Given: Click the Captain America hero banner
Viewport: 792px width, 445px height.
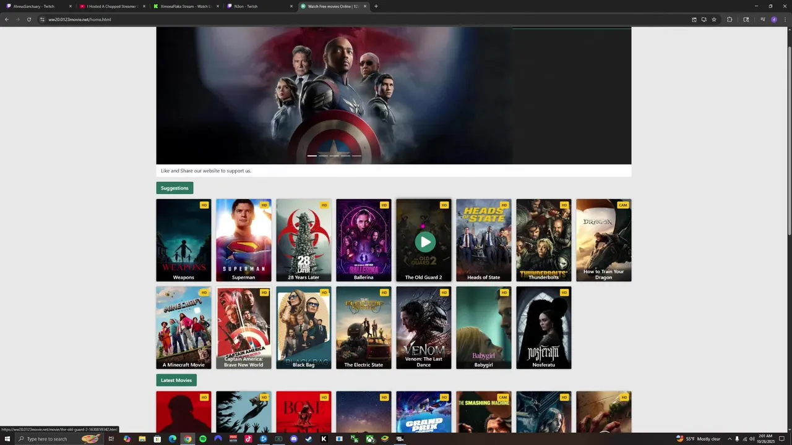Looking at the screenshot, I should point(334,96).
